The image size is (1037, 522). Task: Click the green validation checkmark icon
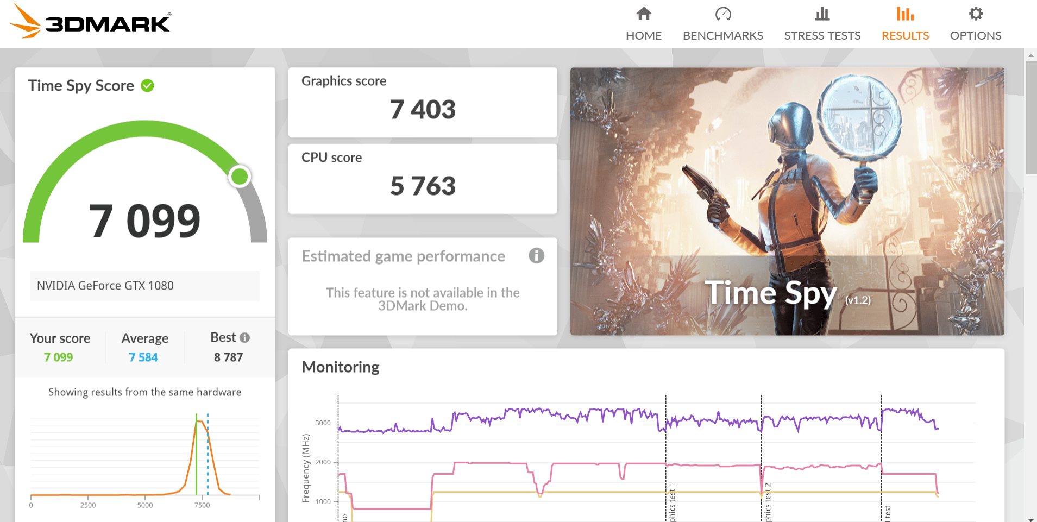coord(147,85)
